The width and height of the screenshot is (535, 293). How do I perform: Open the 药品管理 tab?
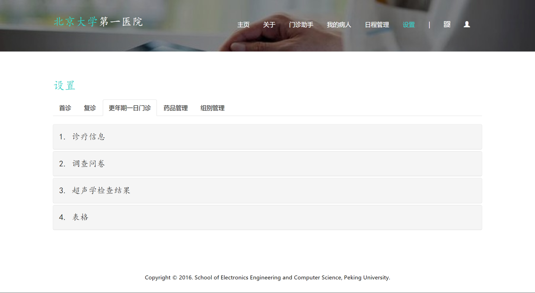(x=176, y=108)
